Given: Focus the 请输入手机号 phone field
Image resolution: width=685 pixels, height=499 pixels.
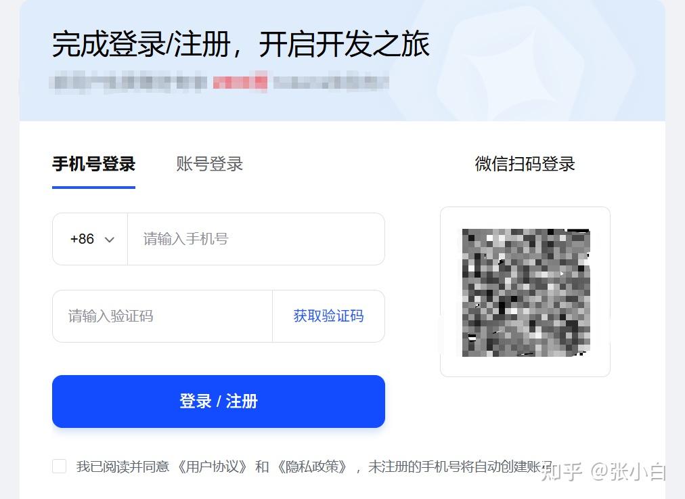Looking at the screenshot, I should click(x=256, y=239).
